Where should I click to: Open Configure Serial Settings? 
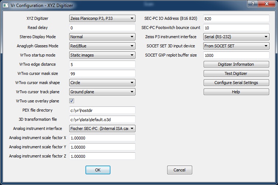click(236, 83)
